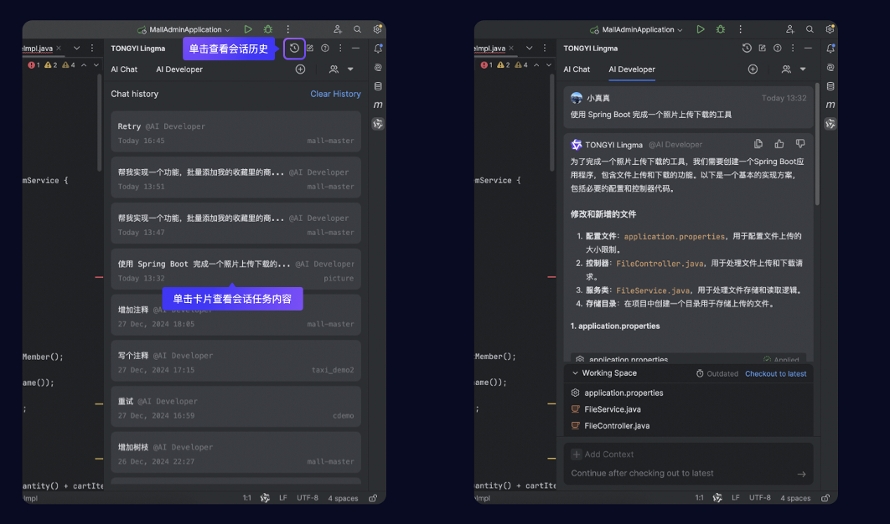Click the right window chat scrollbar
The width and height of the screenshot is (890, 524).
pyautogui.click(x=817, y=144)
